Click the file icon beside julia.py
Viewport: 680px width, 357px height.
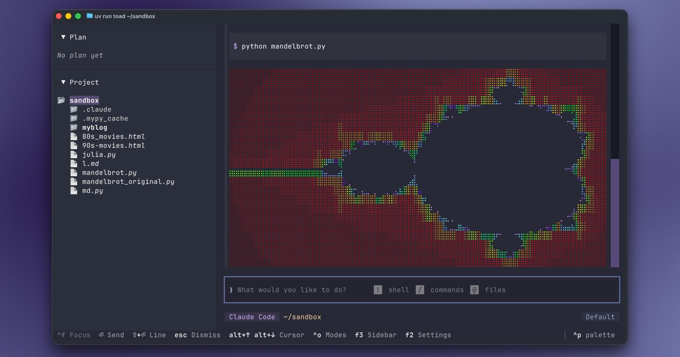pos(74,154)
